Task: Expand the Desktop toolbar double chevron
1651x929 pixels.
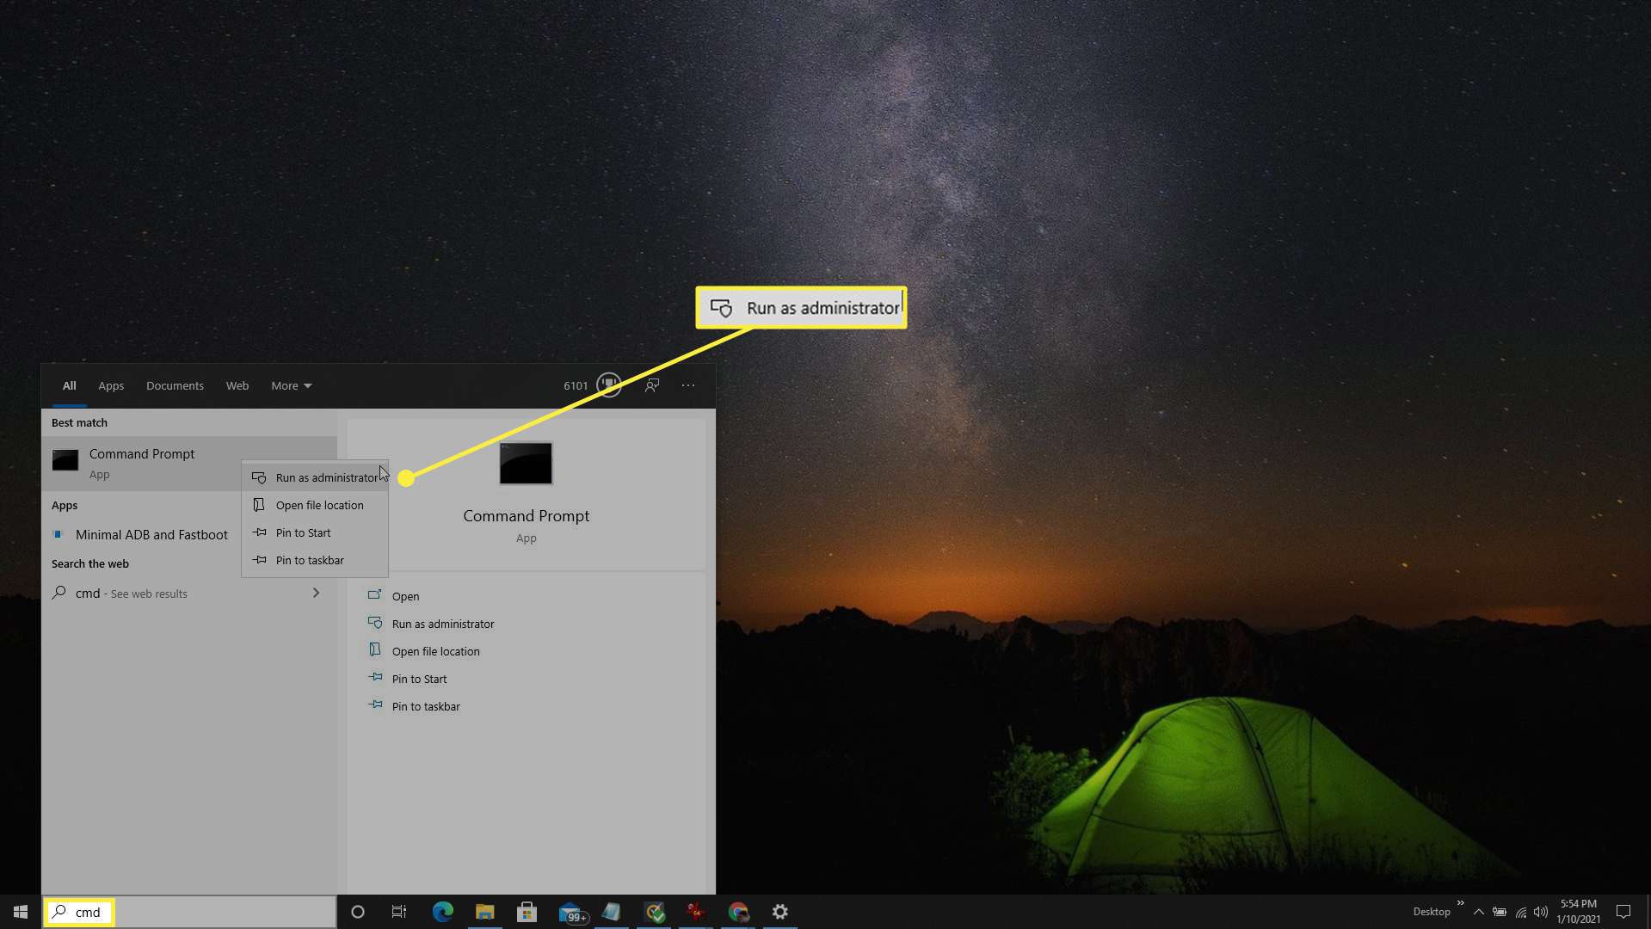Action: [x=1460, y=903]
